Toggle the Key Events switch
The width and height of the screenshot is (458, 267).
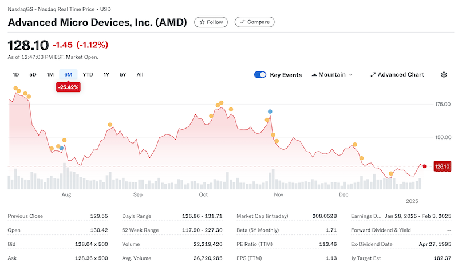point(260,75)
